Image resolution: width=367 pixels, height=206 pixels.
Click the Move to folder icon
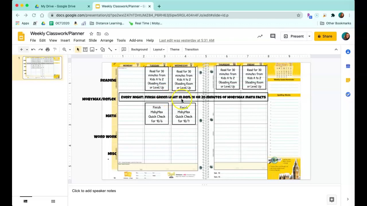point(99,34)
